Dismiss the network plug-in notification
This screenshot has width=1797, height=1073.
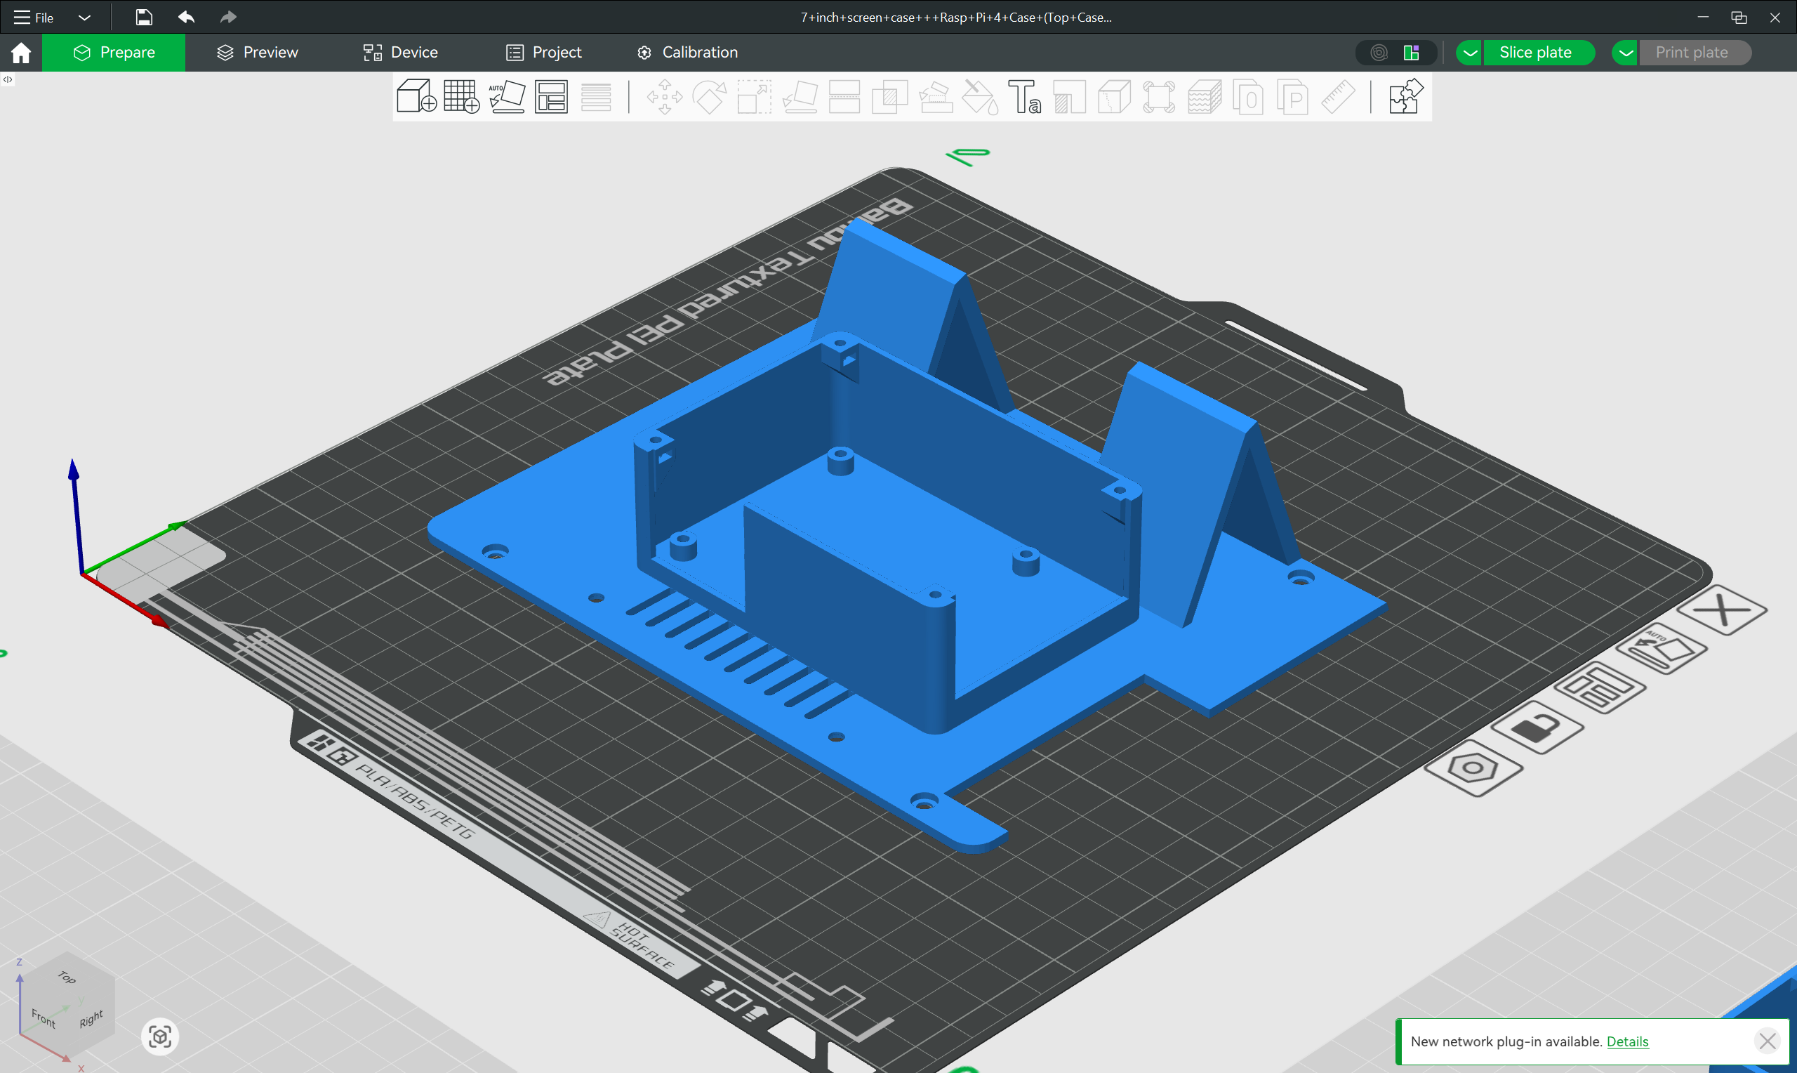pos(1768,1041)
